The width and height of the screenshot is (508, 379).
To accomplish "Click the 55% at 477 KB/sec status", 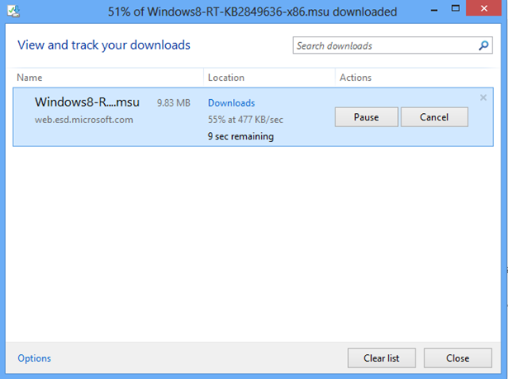I will pos(245,120).
